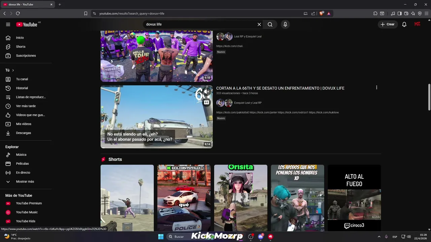Open the sniper Short thumbnail
Viewport: 431px width, 242px height.
coord(127,198)
